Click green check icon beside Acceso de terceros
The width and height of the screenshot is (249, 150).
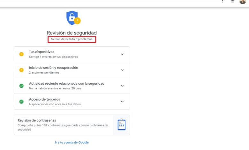(21, 101)
